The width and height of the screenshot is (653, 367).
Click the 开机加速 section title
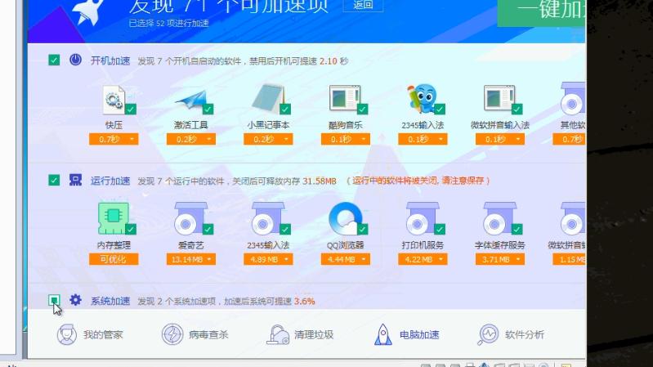[110, 60]
